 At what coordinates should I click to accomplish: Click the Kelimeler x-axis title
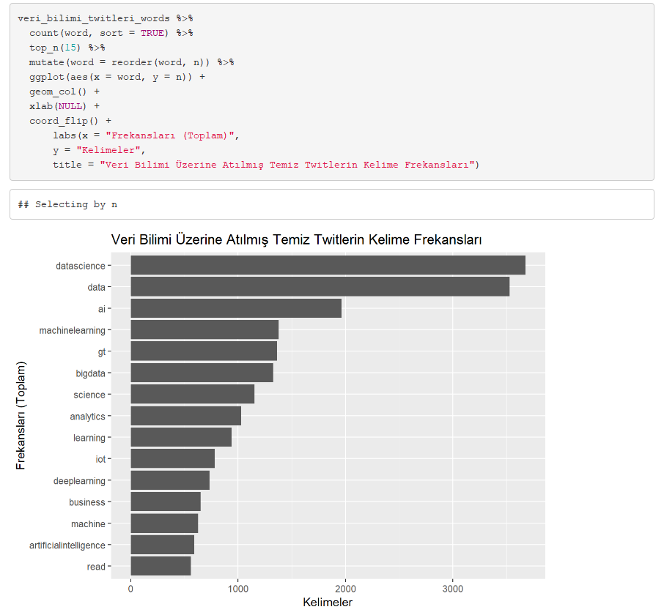click(x=328, y=602)
